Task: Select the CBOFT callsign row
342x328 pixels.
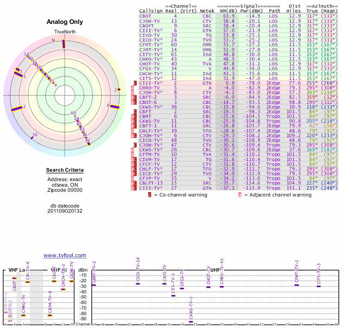Action: (x=146, y=26)
